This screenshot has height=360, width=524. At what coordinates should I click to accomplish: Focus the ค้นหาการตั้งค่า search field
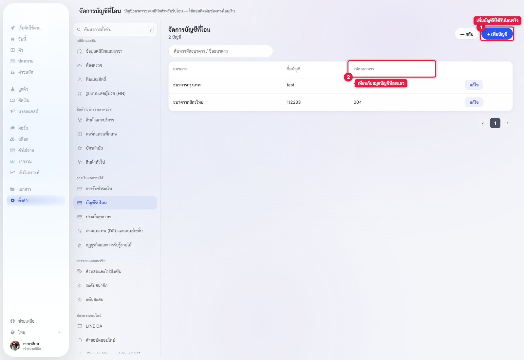pos(115,30)
